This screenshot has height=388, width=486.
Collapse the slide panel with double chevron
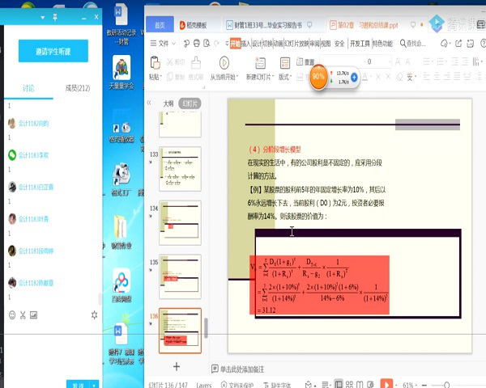point(149,103)
